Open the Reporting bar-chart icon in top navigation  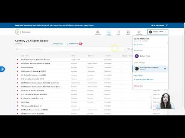tap(98, 33)
